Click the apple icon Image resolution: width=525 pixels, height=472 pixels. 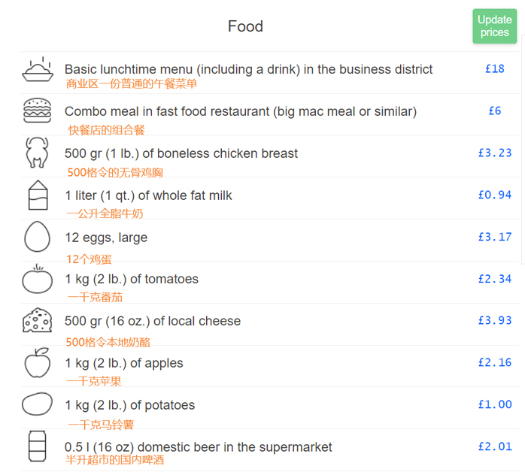37,363
